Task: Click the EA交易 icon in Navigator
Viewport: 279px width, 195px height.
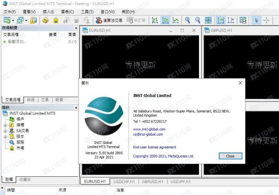Action: tap(12, 131)
